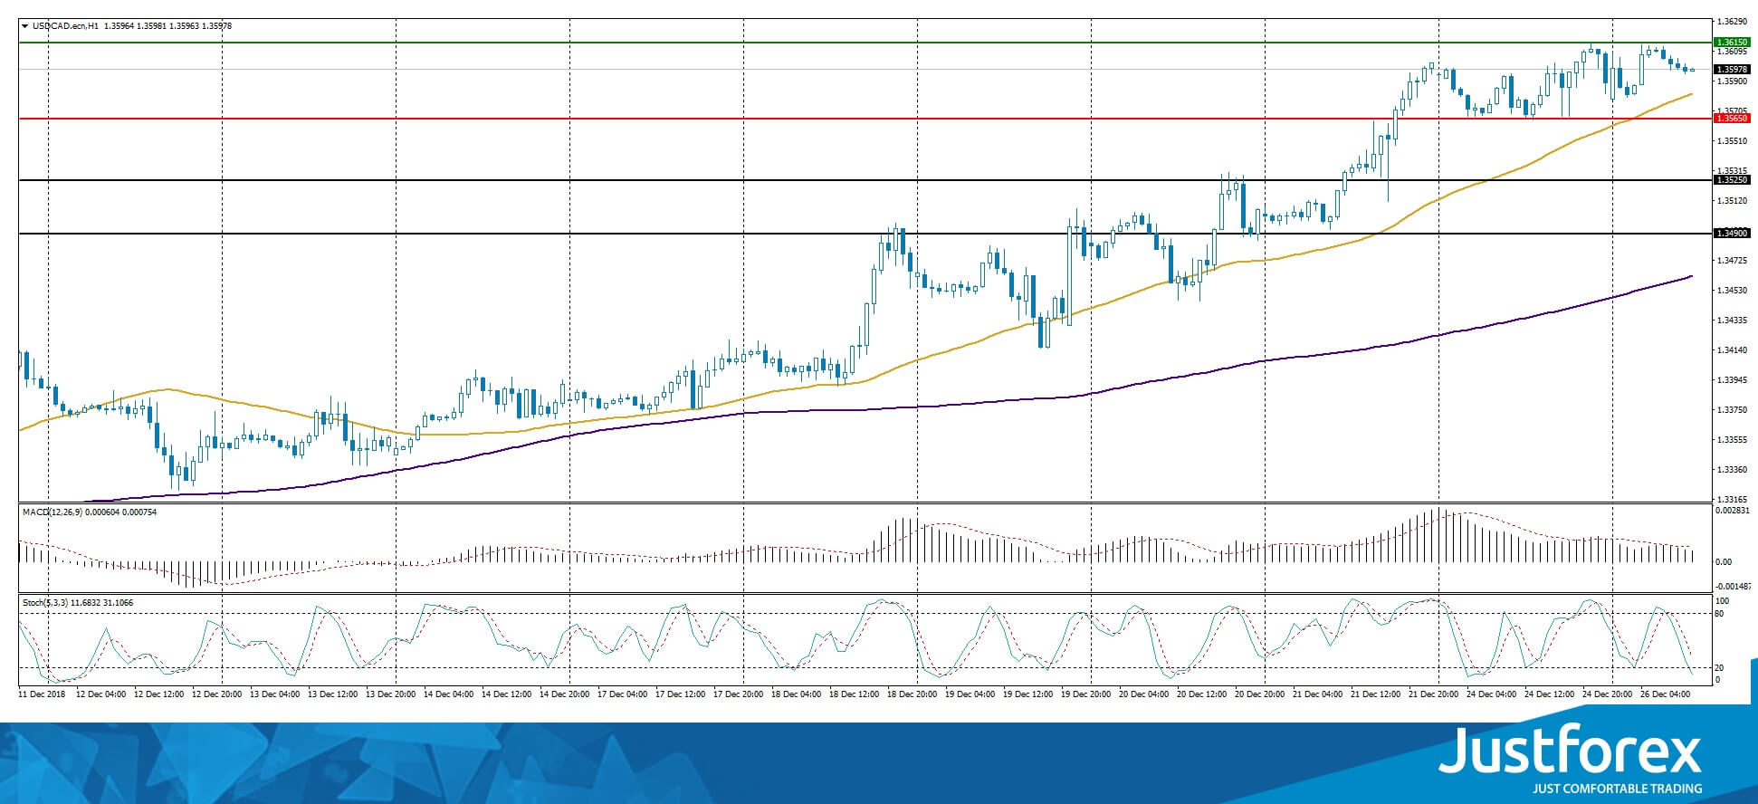Click the 12 Dec 12:00 time axis label
Screen dimensions: 1758x804
click(x=158, y=694)
